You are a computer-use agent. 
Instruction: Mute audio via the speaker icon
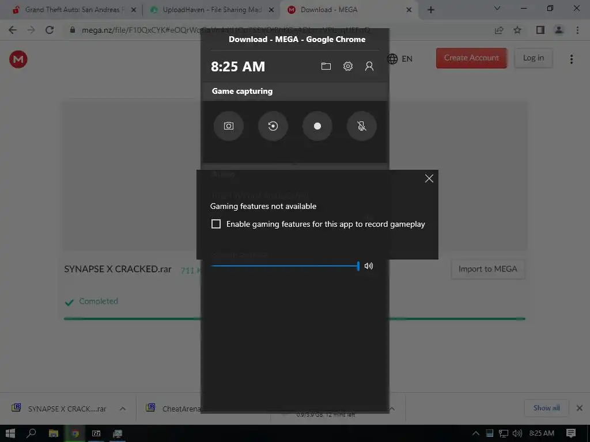click(369, 266)
